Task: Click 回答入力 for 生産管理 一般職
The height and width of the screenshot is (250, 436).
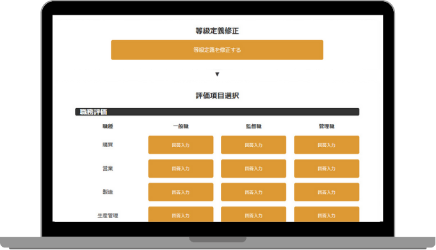Action: tap(181, 214)
